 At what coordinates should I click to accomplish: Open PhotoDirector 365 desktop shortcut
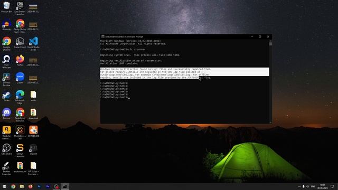click(x=20, y=132)
